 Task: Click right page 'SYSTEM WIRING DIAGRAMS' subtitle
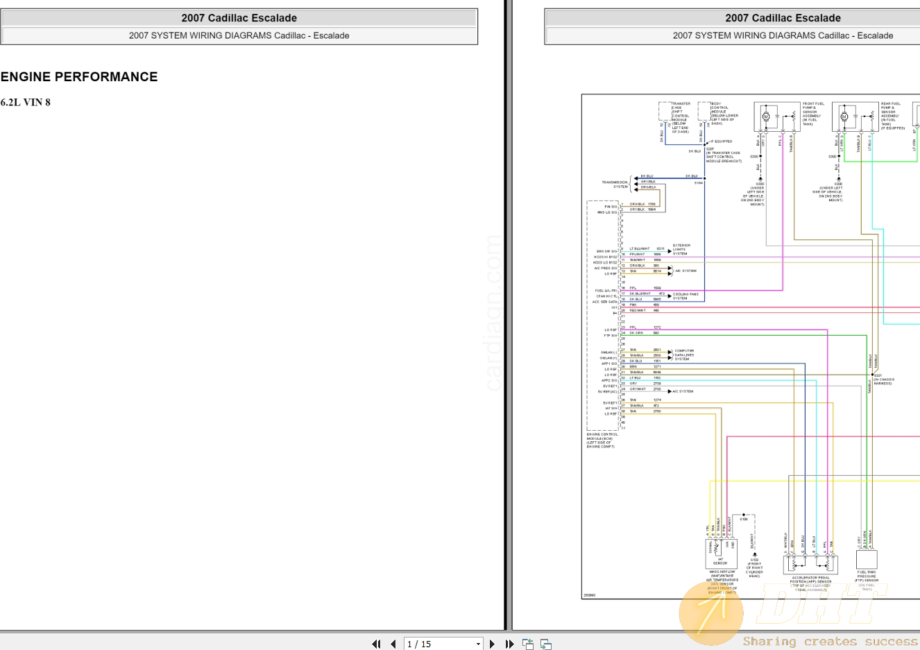783,35
